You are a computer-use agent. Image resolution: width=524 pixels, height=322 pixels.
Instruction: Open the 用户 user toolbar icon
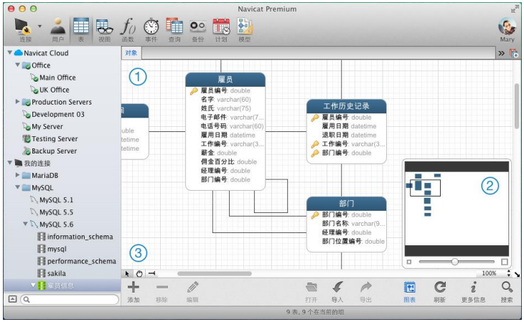58,27
